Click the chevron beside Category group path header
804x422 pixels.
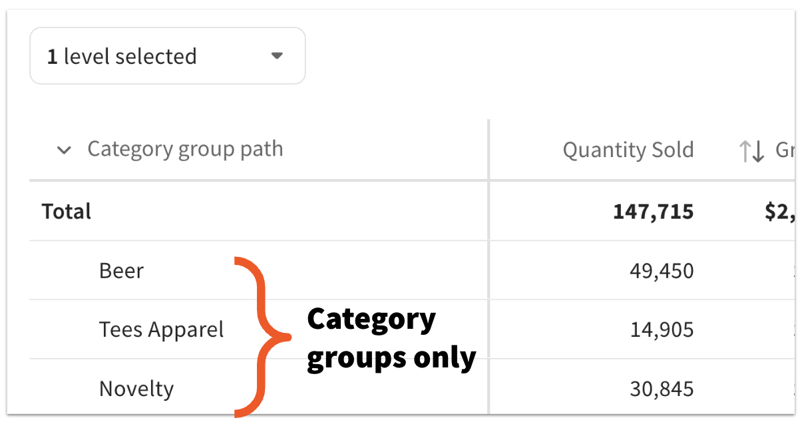[x=64, y=150]
